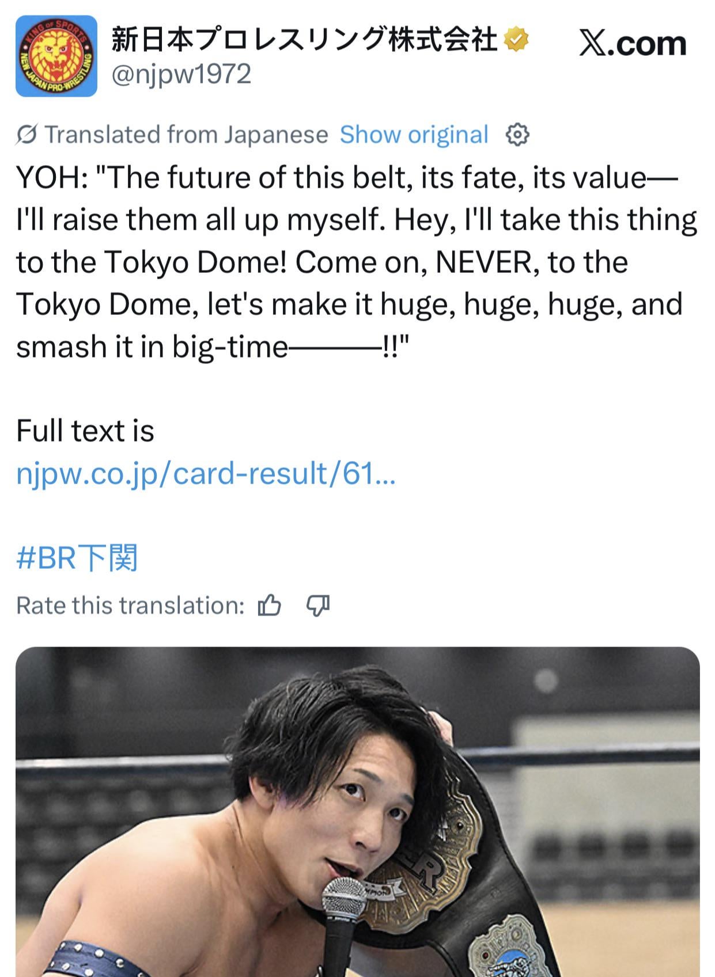Click the gold verified badge

(516, 40)
